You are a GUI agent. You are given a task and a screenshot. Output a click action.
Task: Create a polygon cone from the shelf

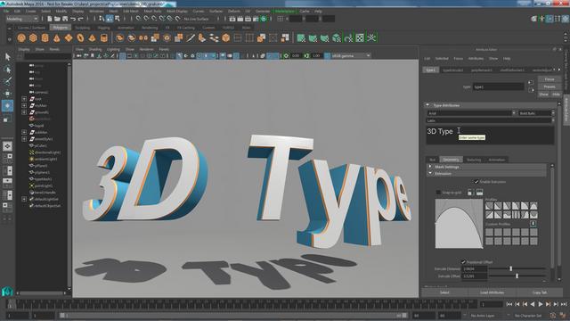tap(57, 37)
